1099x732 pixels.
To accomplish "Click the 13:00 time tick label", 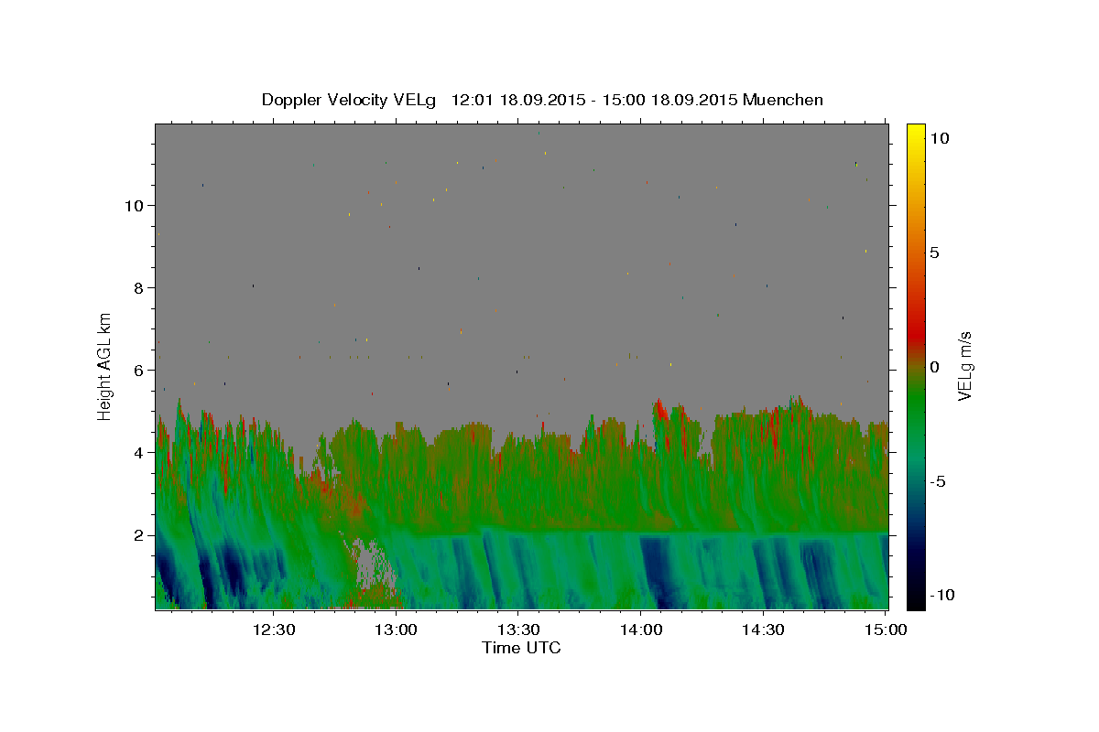I will [x=397, y=630].
